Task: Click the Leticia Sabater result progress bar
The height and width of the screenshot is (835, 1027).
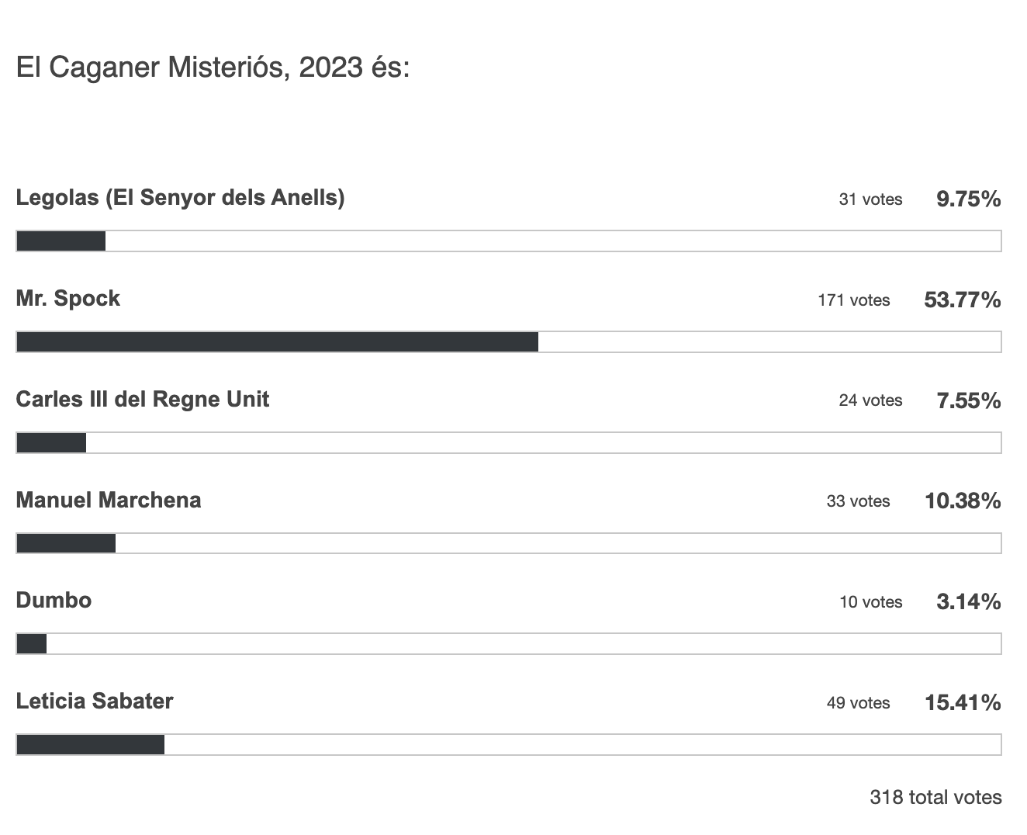Action: coord(509,744)
